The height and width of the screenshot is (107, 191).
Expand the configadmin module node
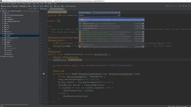[x=3, y=19]
